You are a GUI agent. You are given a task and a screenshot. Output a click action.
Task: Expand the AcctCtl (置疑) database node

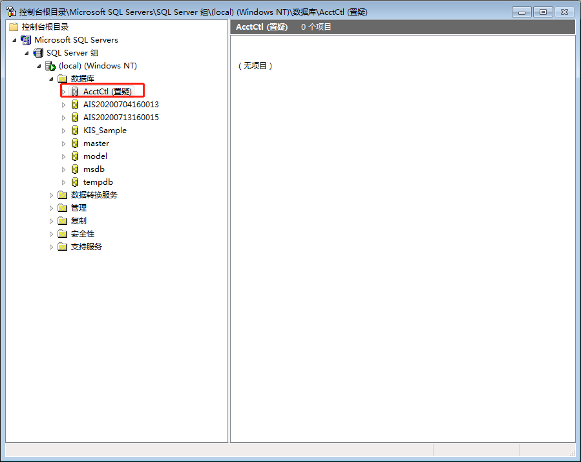(64, 92)
